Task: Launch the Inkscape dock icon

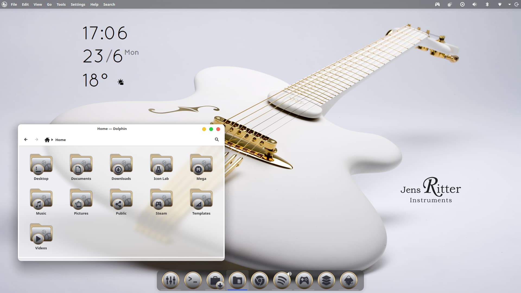Action: pos(348,280)
